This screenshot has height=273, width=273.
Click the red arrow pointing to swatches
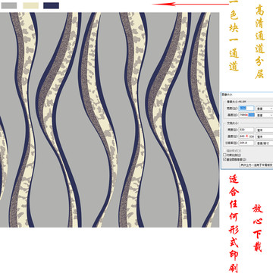(x=191, y=4)
